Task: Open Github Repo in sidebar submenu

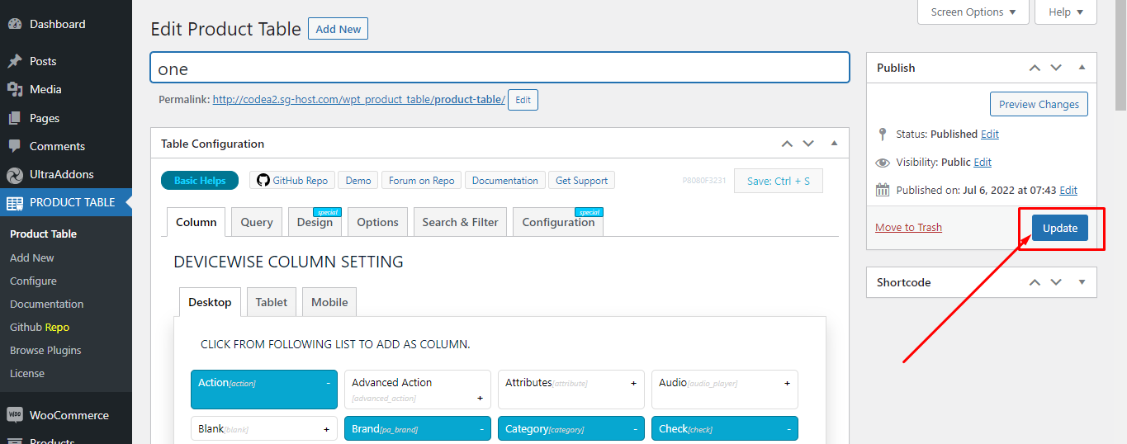Action: point(40,327)
